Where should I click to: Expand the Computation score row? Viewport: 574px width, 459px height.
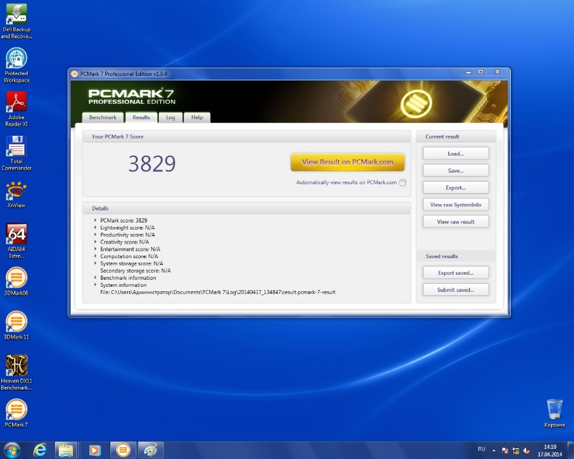pyautogui.click(x=95, y=256)
